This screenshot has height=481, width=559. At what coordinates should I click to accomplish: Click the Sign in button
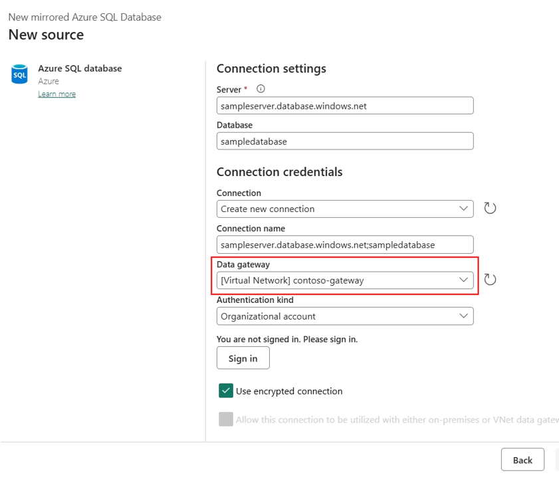click(243, 358)
